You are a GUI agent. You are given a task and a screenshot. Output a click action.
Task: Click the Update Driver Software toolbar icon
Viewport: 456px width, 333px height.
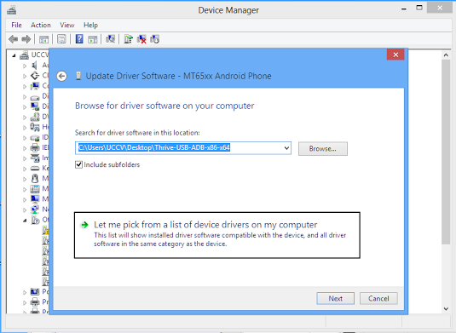pyautogui.click(x=128, y=39)
